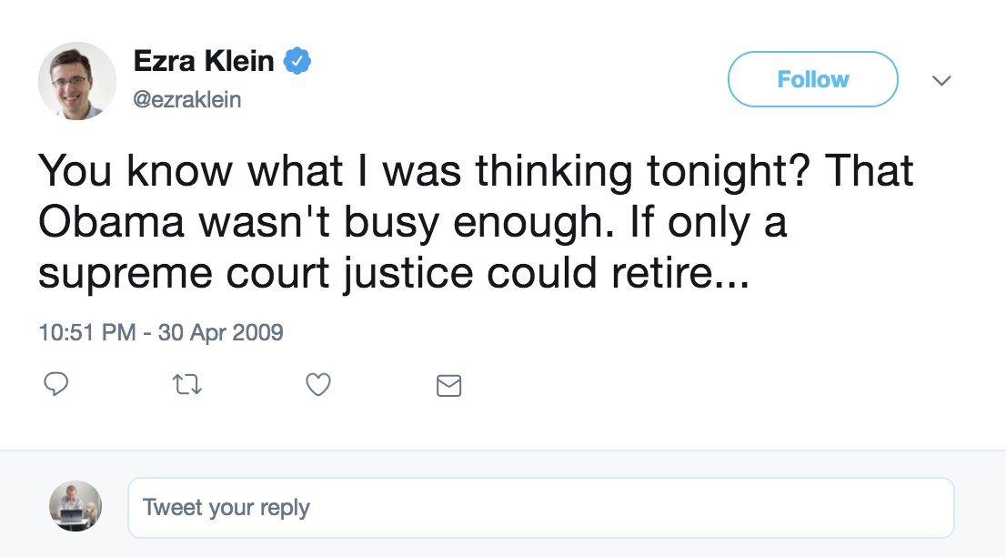Click your own avatar beside reply box
This screenshot has height=557, width=1006.
pos(75,506)
